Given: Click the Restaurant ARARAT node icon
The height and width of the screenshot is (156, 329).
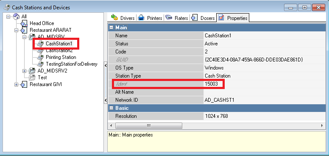Looking at the screenshot, I should click(x=24, y=30).
